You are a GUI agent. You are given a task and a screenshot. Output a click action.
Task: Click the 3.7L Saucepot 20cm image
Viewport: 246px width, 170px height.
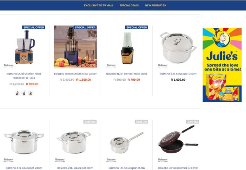click(24, 142)
